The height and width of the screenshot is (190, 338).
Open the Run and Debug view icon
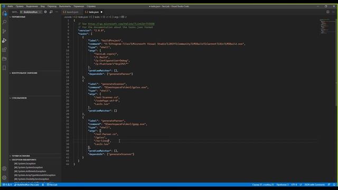4,40
